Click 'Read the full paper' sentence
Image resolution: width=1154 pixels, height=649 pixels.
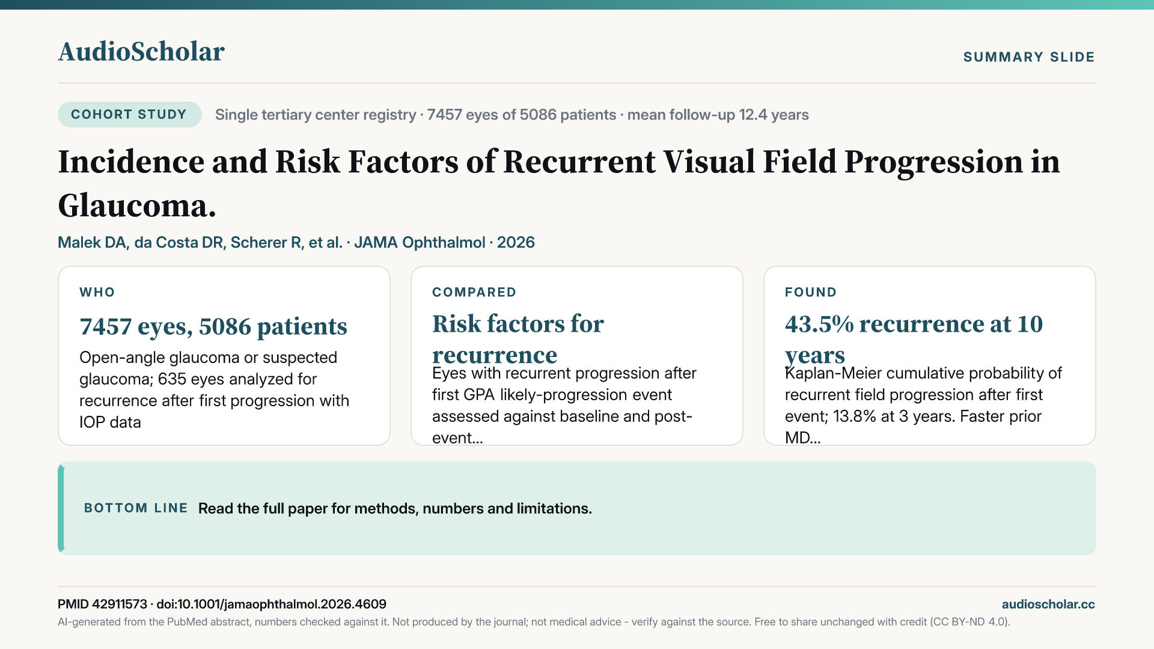pos(395,508)
